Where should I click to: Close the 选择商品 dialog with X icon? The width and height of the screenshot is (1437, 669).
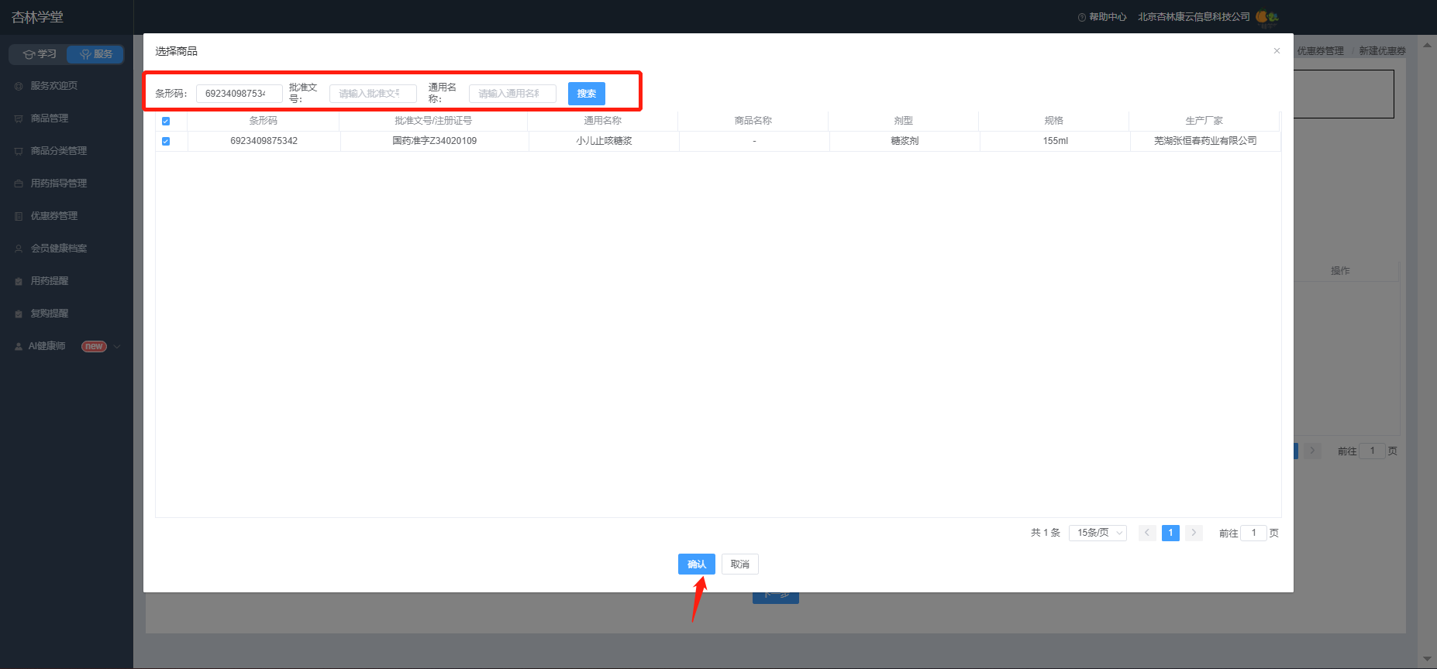pyautogui.click(x=1277, y=51)
